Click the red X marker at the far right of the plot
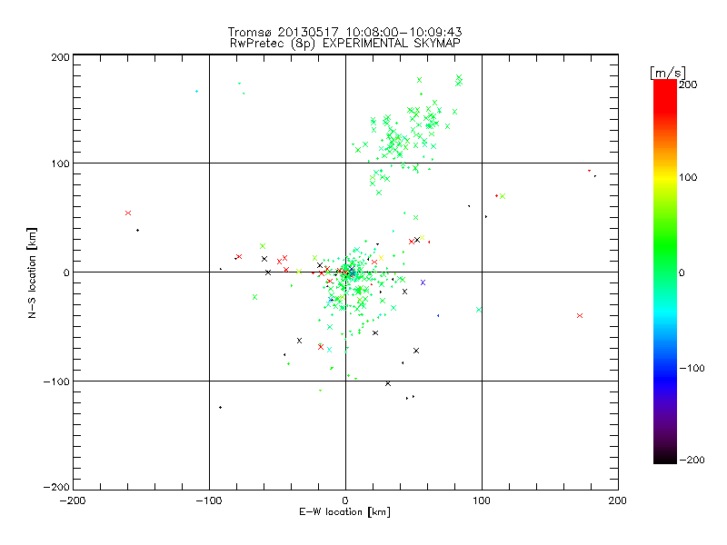This screenshot has height=545, width=727. 580,315
